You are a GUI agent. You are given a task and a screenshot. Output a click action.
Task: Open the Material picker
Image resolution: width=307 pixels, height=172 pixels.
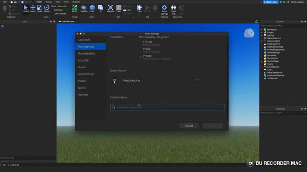pyautogui.click(x=110, y=9)
